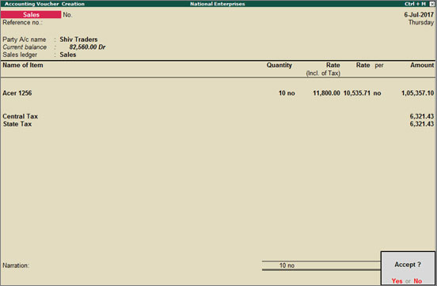437x286 pixels.
Task: Click the total quantity '10 no' at bottom
Action: [x=287, y=265]
